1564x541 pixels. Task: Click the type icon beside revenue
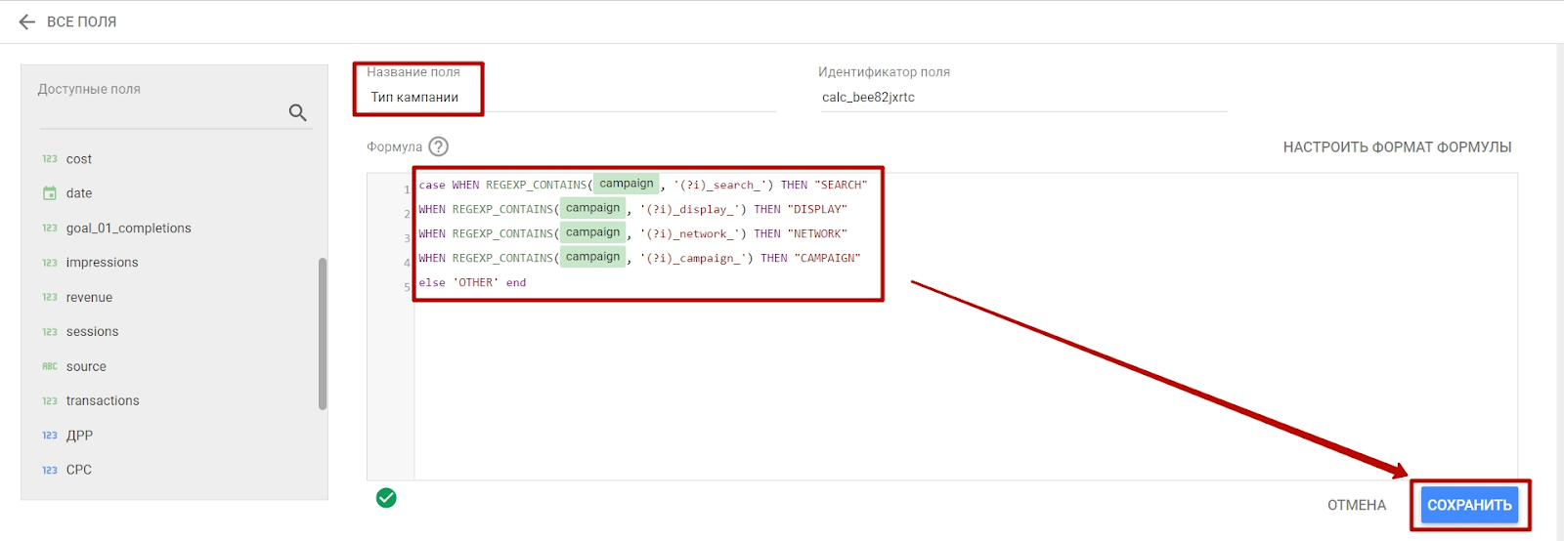[50, 297]
